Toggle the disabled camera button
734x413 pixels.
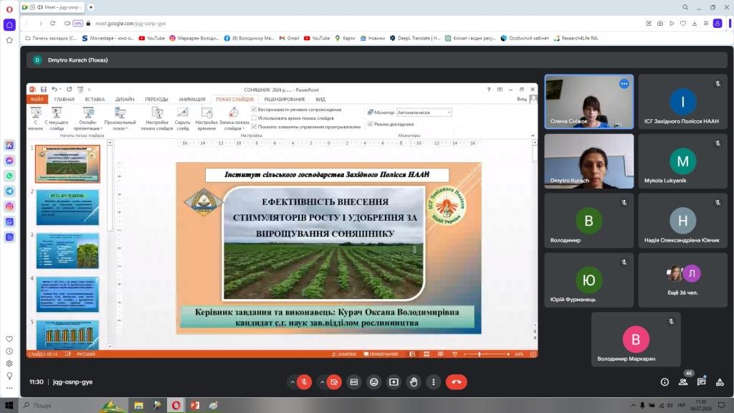coord(333,382)
